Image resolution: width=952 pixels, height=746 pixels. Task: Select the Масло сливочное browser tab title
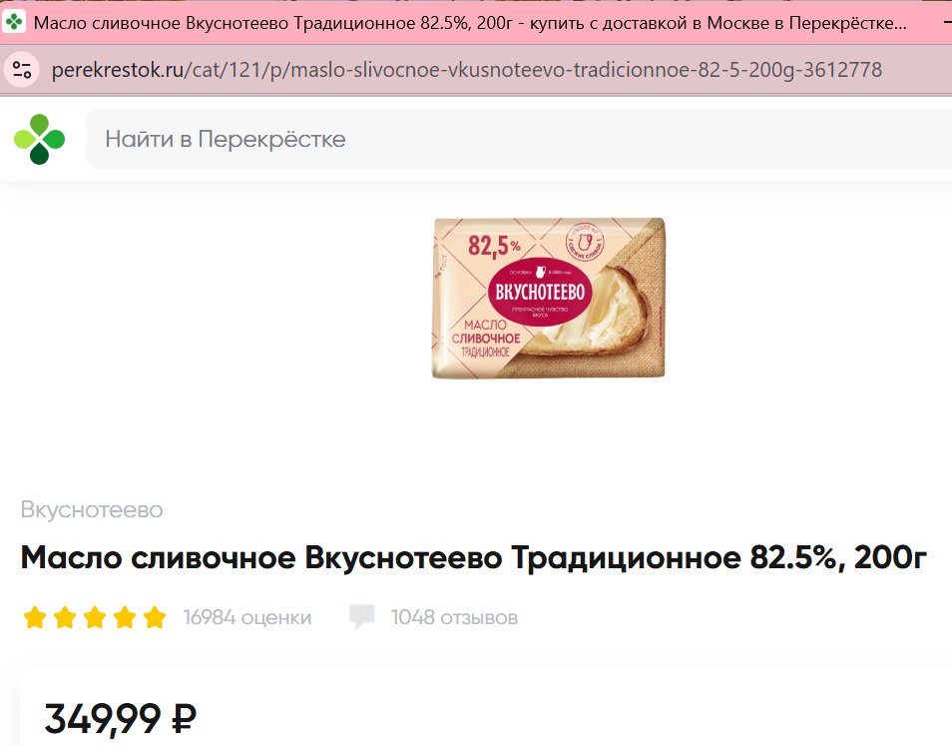pyautogui.click(x=470, y=23)
